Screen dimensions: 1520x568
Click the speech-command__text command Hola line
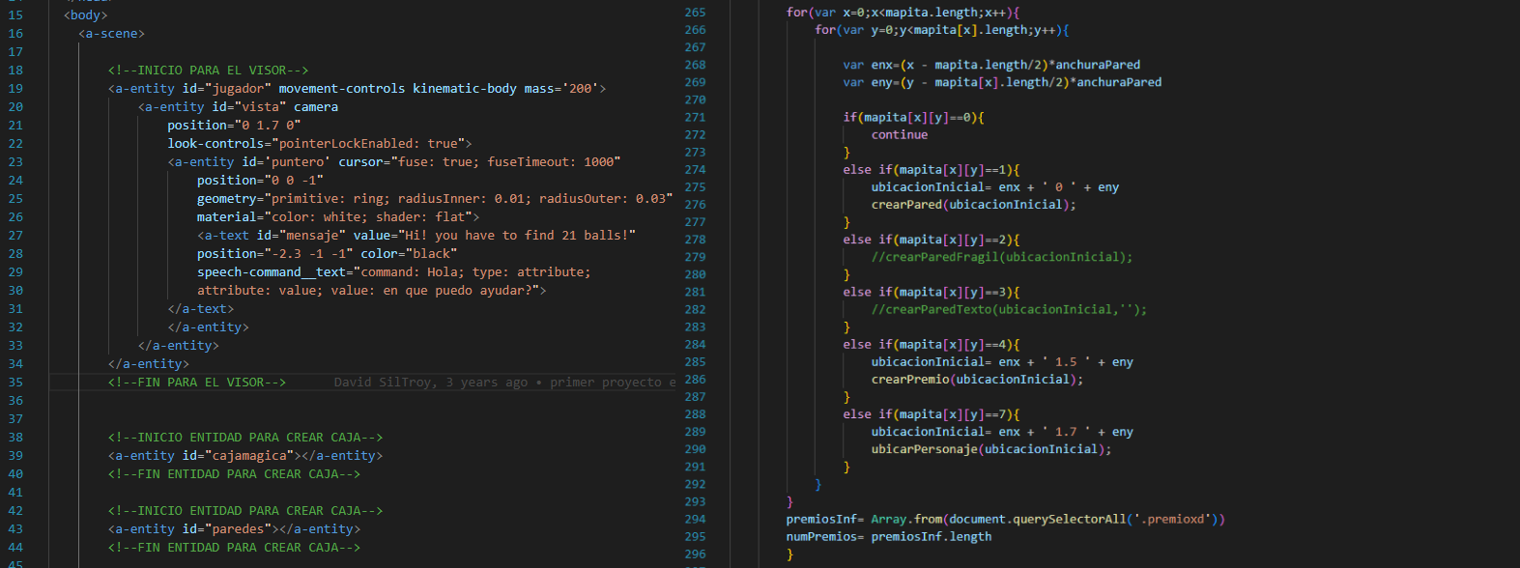(x=394, y=272)
